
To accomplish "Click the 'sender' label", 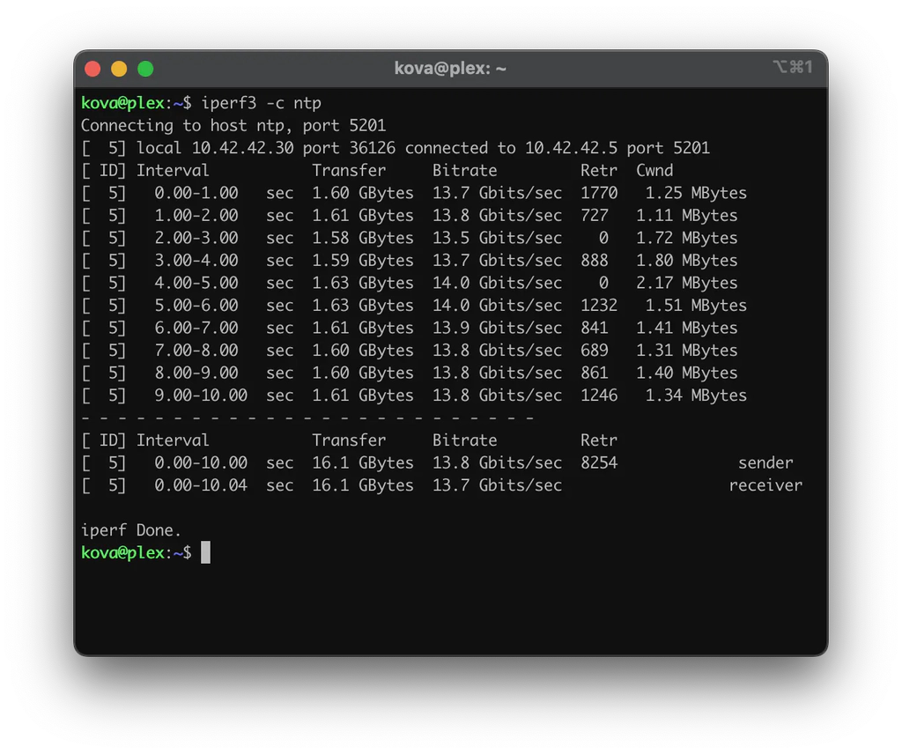I will pos(765,463).
